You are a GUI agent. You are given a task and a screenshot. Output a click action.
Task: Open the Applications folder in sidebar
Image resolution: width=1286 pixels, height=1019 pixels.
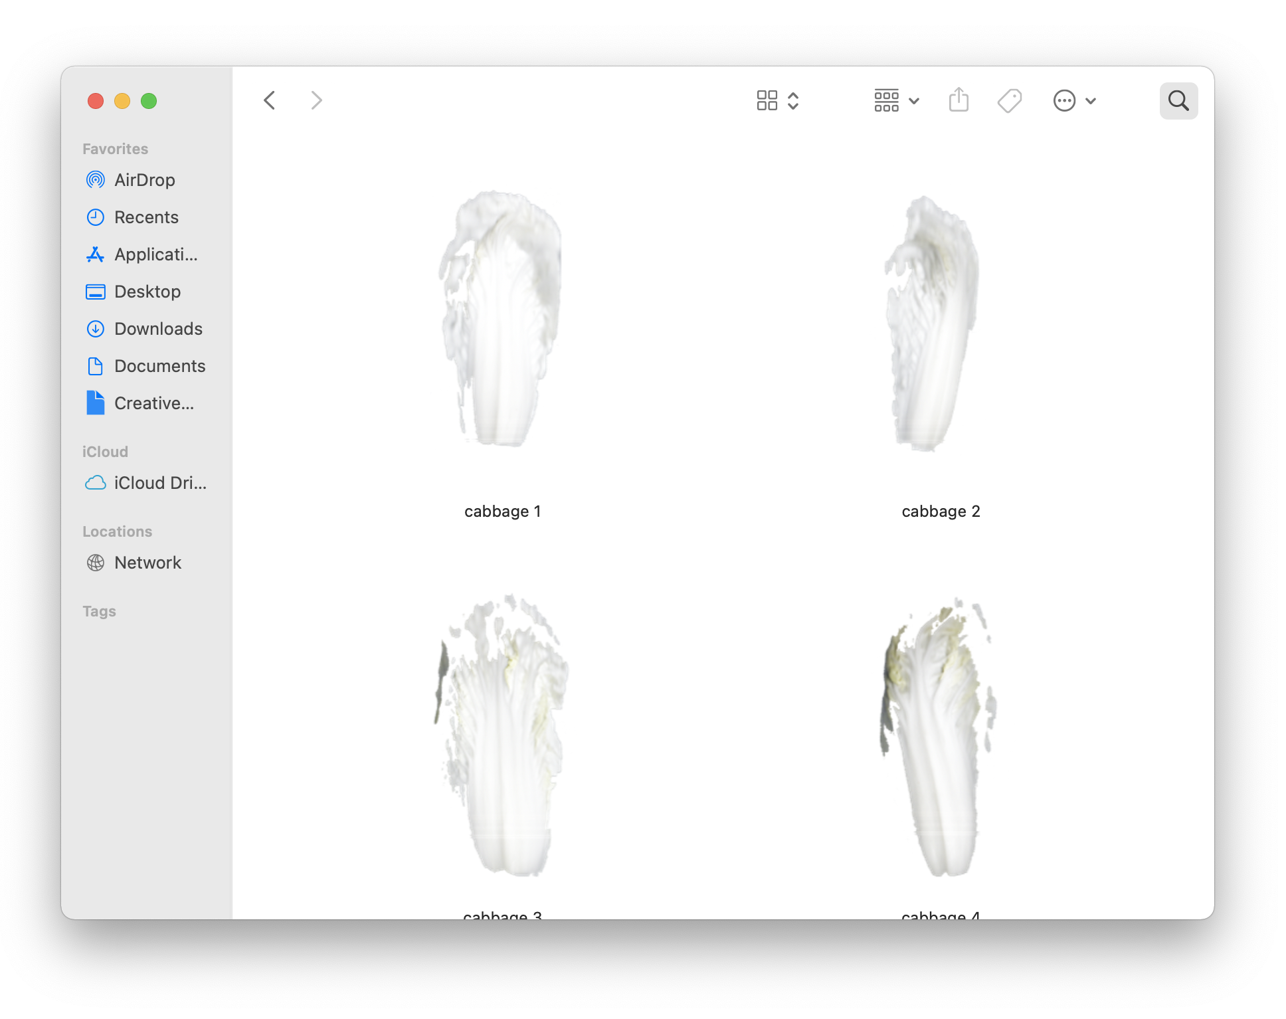pyautogui.click(x=146, y=254)
